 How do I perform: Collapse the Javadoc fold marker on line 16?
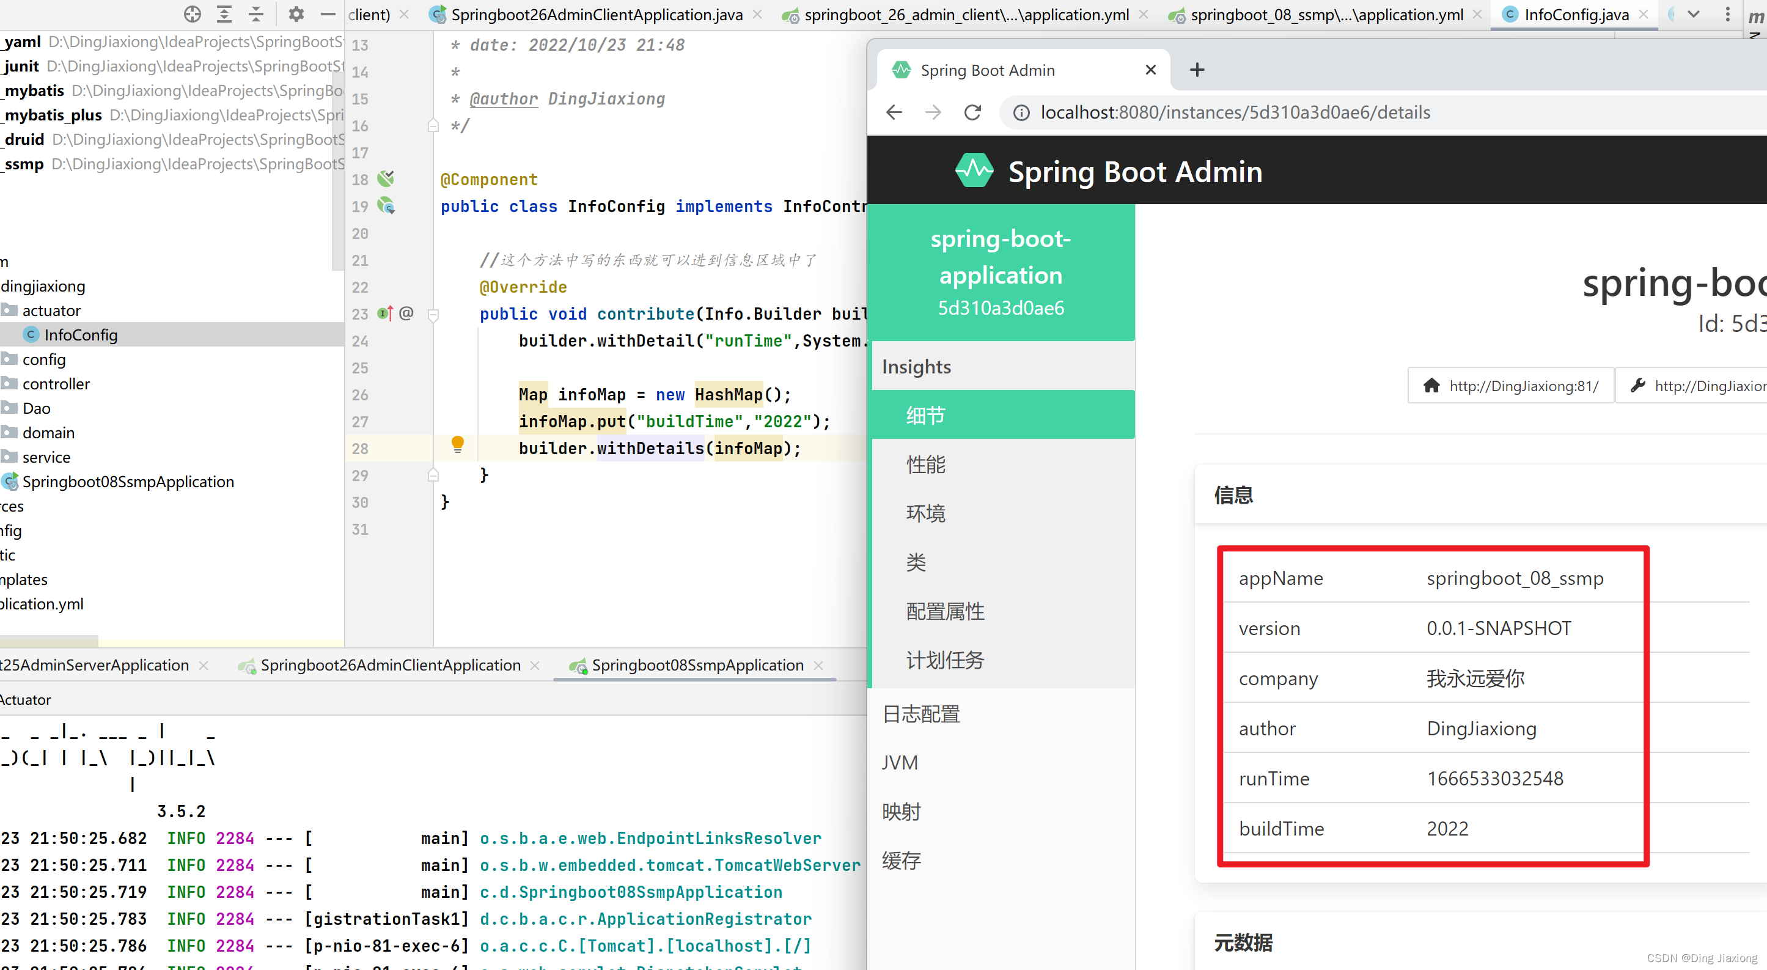pos(433,125)
